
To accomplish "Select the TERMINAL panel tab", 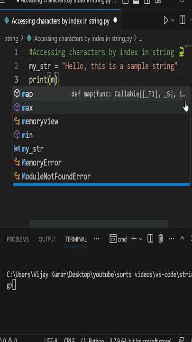I will point(76,239).
